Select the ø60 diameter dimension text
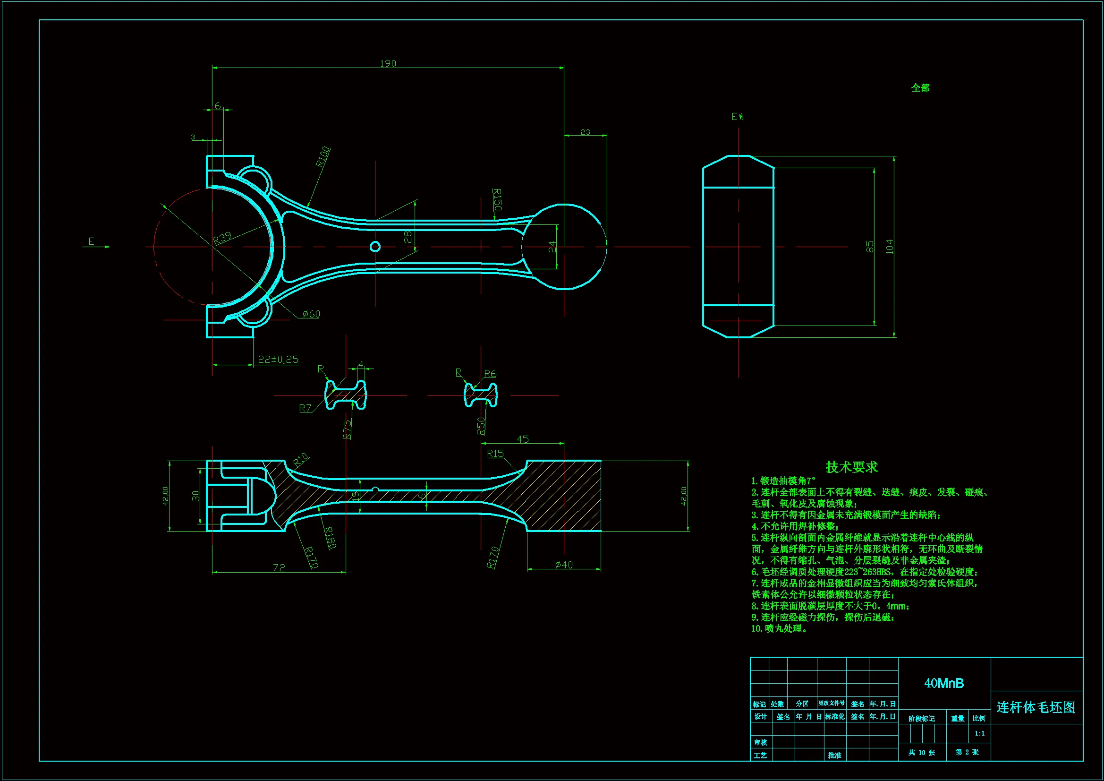Viewport: 1104px width, 781px height. click(311, 314)
